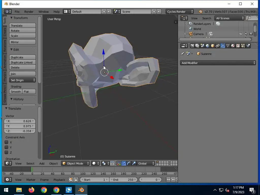Switch to the Physics tool shelf tab
The height and width of the screenshot is (195, 260).
click(x=5, y=77)
